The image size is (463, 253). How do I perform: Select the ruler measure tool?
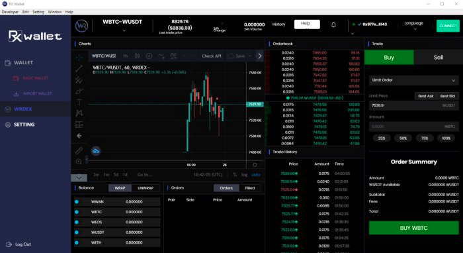click(79, 151)
